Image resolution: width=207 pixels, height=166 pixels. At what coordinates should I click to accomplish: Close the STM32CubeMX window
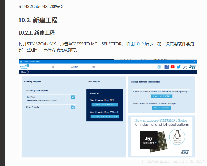(194, 62)
